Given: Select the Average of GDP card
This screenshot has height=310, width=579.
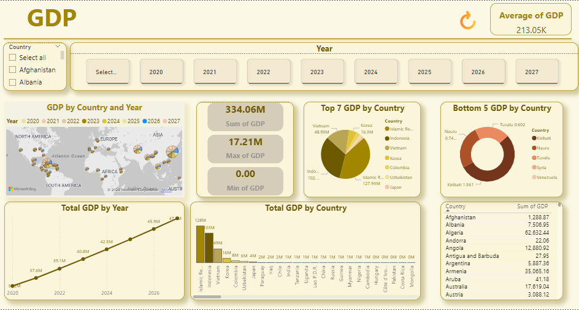Looking at the screenshot, I should point(531,20).
